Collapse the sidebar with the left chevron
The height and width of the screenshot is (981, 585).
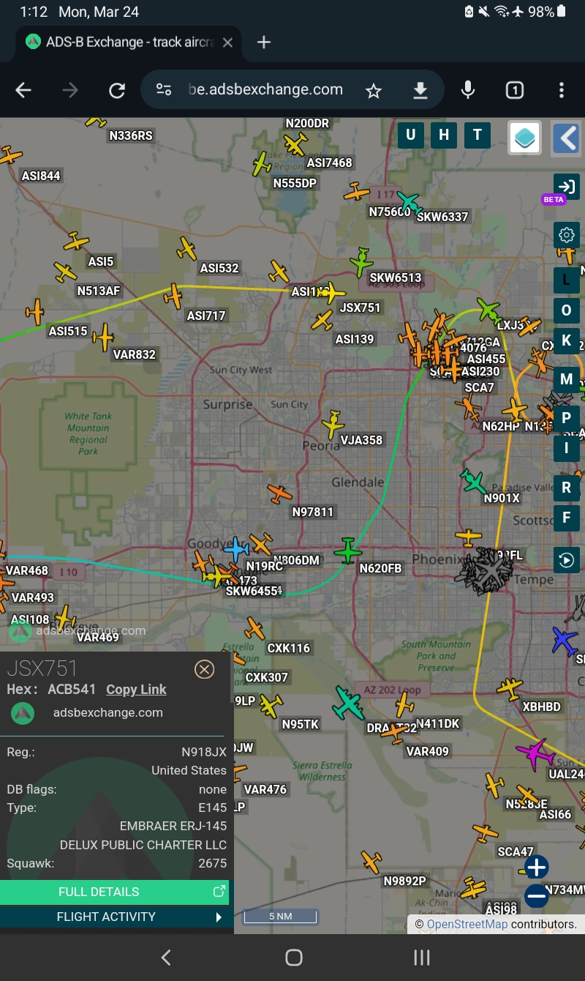pyautogui.click(x=566, y=138)
